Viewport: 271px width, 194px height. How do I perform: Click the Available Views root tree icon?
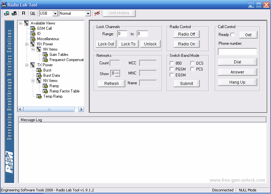27,23
